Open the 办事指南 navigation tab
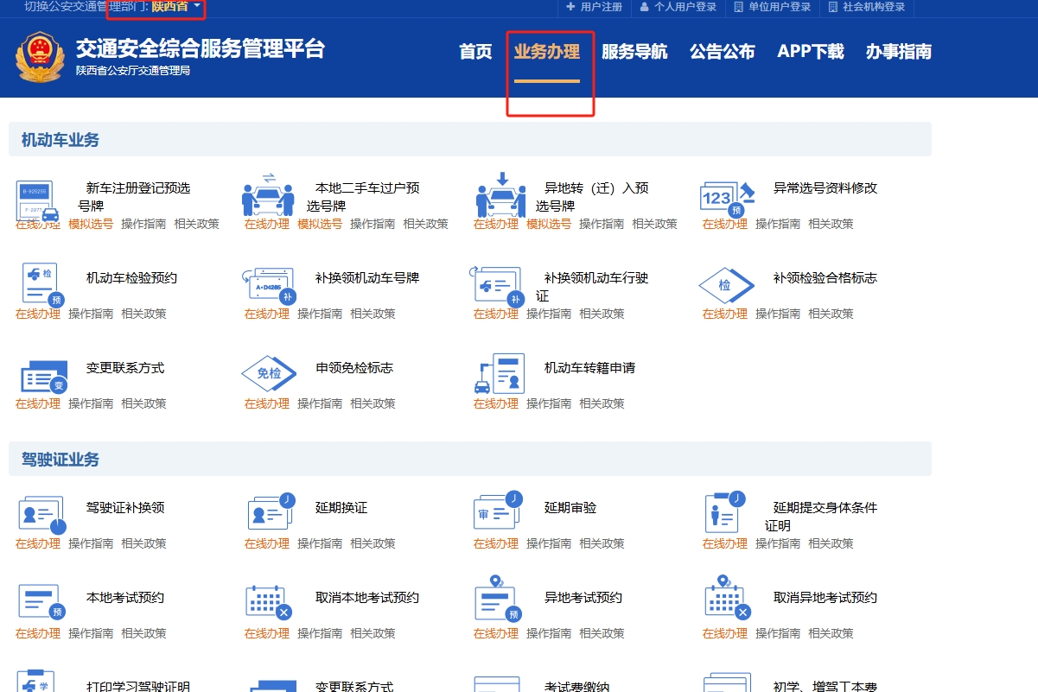 (898, 52)
